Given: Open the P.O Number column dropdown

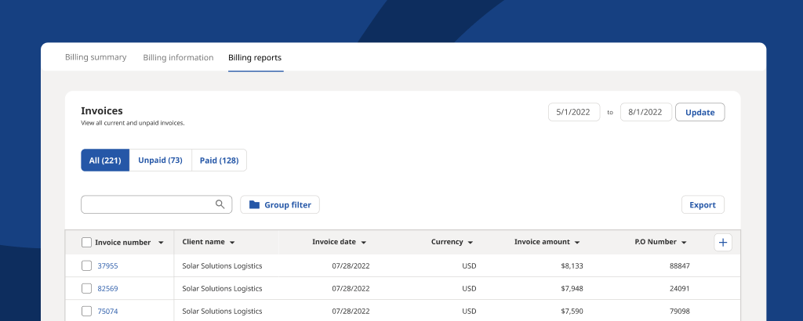Looking at the screenshot, I should tap(684, 243).
